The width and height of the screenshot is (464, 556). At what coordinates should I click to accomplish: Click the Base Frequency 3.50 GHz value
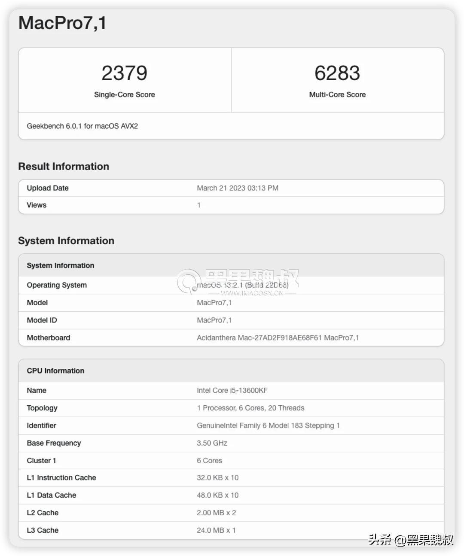tap(212, 443)
